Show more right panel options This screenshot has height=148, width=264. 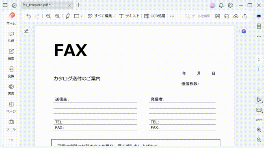pos(259,36)
